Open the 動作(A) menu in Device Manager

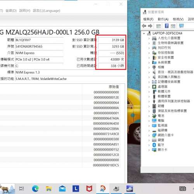(163, 19)
